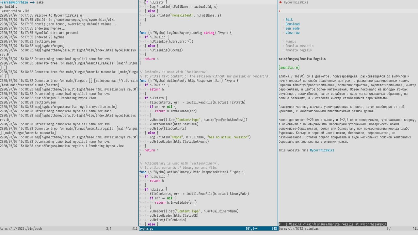Click the Viewing Main/Fungus/Amanita regalis status line
418x235 pixels.
point(332,224)
